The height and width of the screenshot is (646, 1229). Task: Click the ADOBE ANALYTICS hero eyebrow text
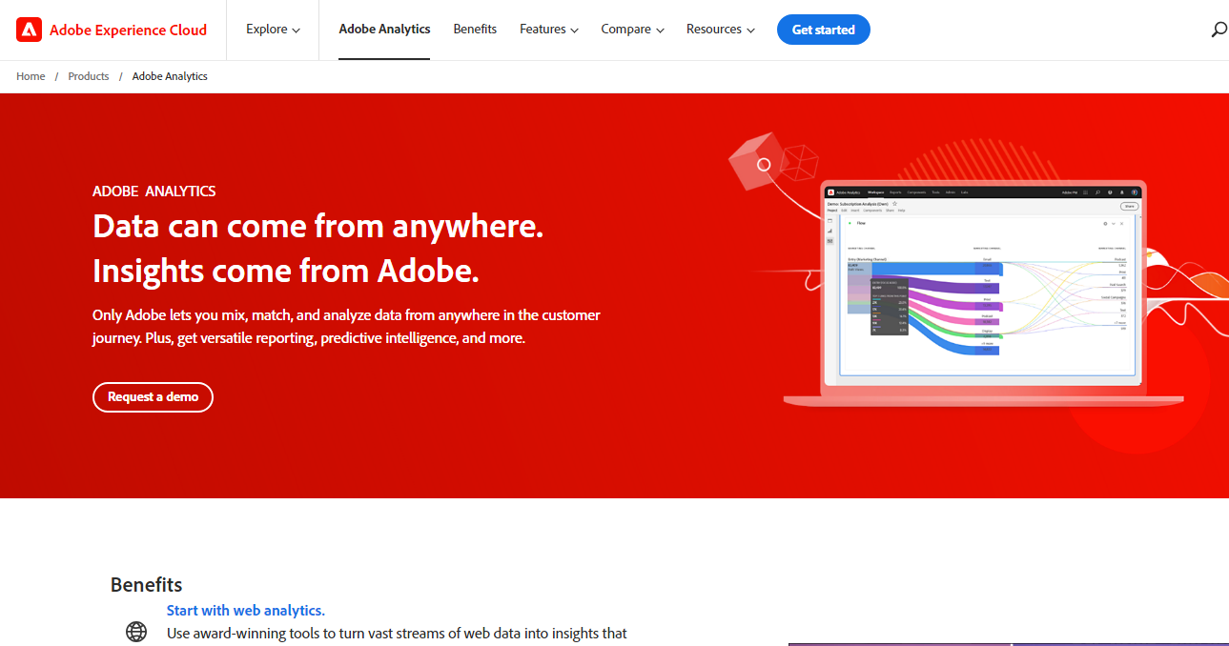(x=154, y=191)
